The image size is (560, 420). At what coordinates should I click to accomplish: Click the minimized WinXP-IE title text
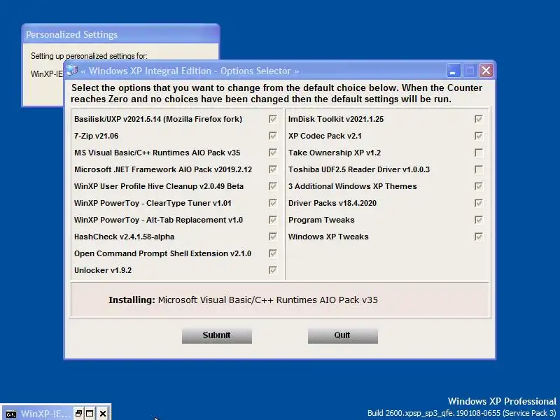(x=45, y=414)
